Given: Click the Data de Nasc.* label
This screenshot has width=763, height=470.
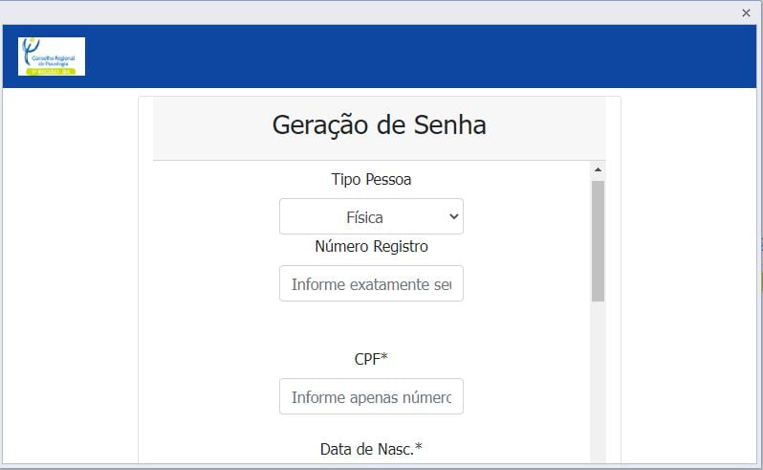Looking at the screenshot, I should pyautogui.click(x=371, y=448).
